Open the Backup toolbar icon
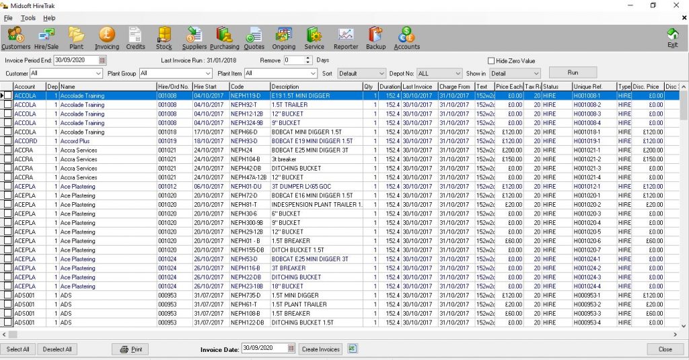The height and width of the screenshot is (360, 689). tap(375, 38)
